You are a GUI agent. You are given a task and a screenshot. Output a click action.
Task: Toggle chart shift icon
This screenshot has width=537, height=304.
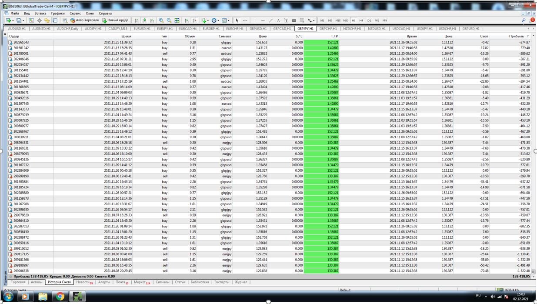pos(194,20)
